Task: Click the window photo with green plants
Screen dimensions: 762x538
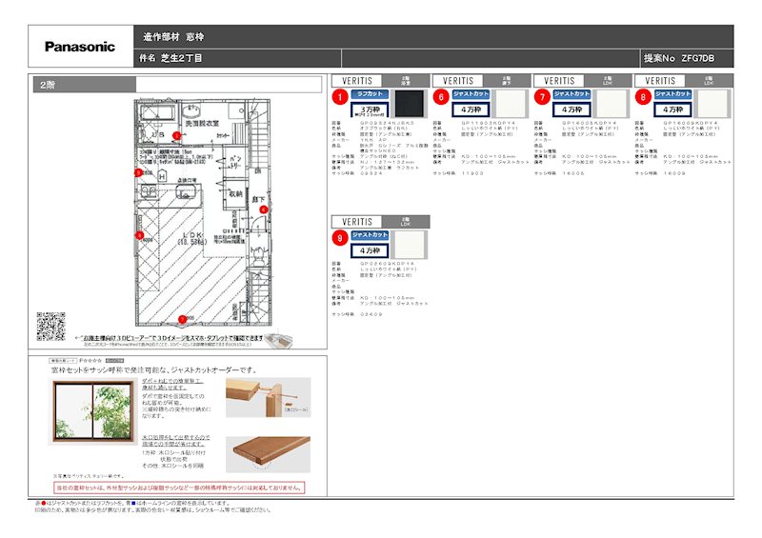Action: coord(93,412)
